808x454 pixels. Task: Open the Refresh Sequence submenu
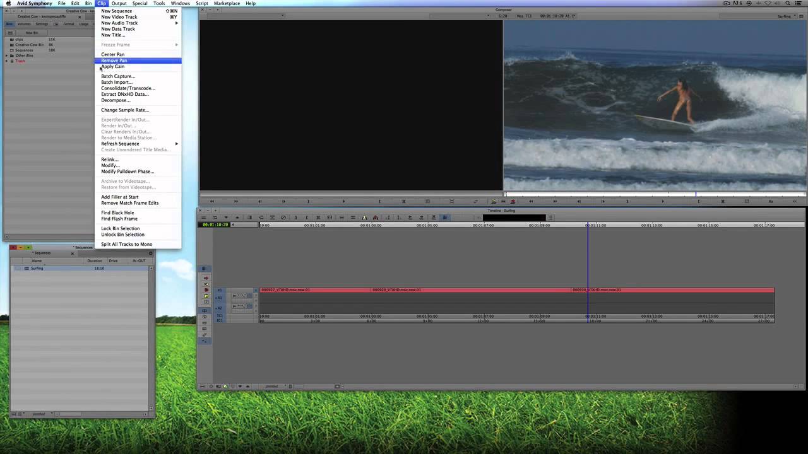click(x=138, y=144)
